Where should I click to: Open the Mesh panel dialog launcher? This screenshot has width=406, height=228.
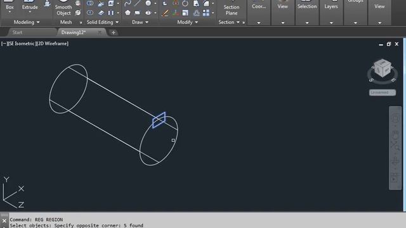tap(81, 23)
